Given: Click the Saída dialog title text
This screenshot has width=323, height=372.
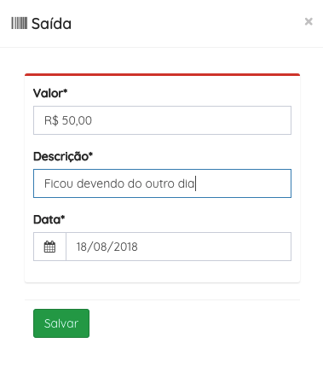Looking at the screenshot, I should click(x=51, y=24).
